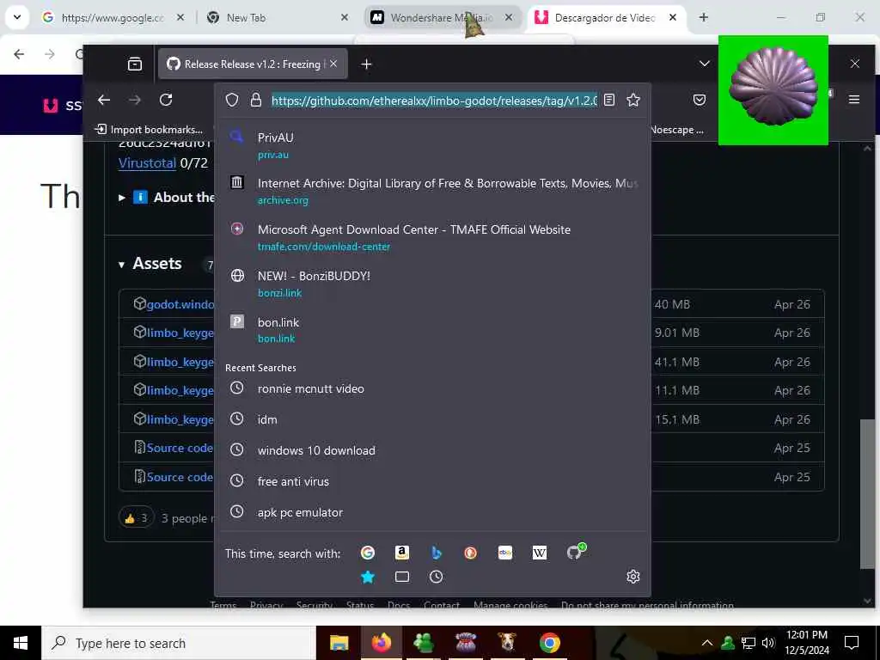Click Firefox URL address field
The height and width of the screenshot is (660, 880).
coord(434,101)
